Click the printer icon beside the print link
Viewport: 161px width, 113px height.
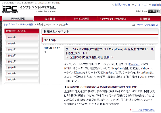click(x=133, y=25)
